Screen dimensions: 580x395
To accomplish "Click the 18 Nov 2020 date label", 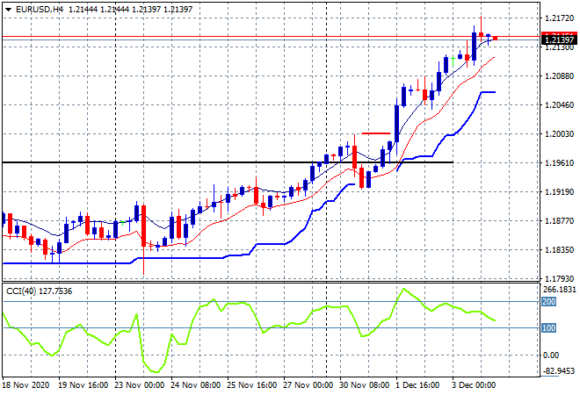I will point(25,385).
